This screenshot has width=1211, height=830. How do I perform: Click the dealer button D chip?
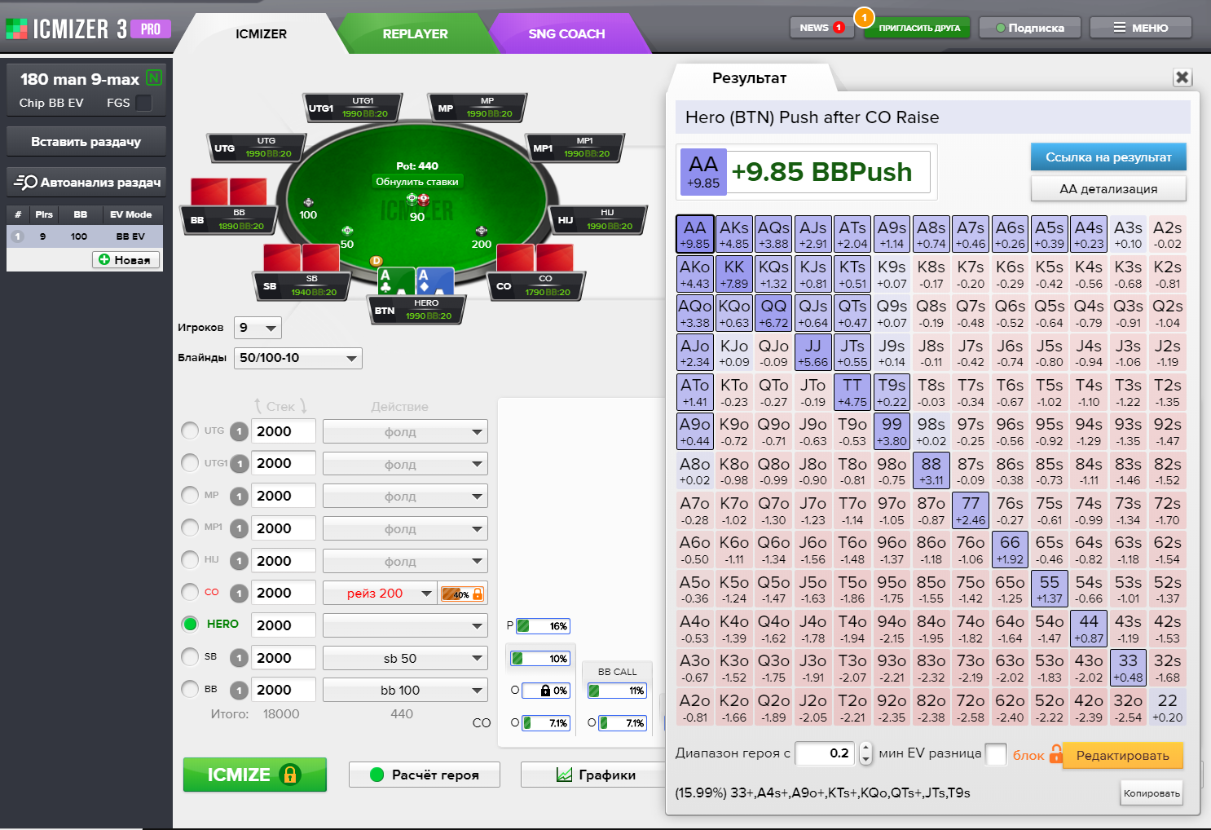tap(376, 261)
